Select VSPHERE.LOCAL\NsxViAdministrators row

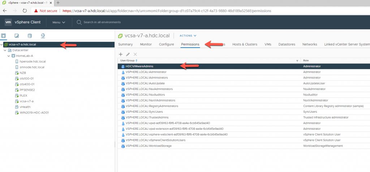coord(244,100)
